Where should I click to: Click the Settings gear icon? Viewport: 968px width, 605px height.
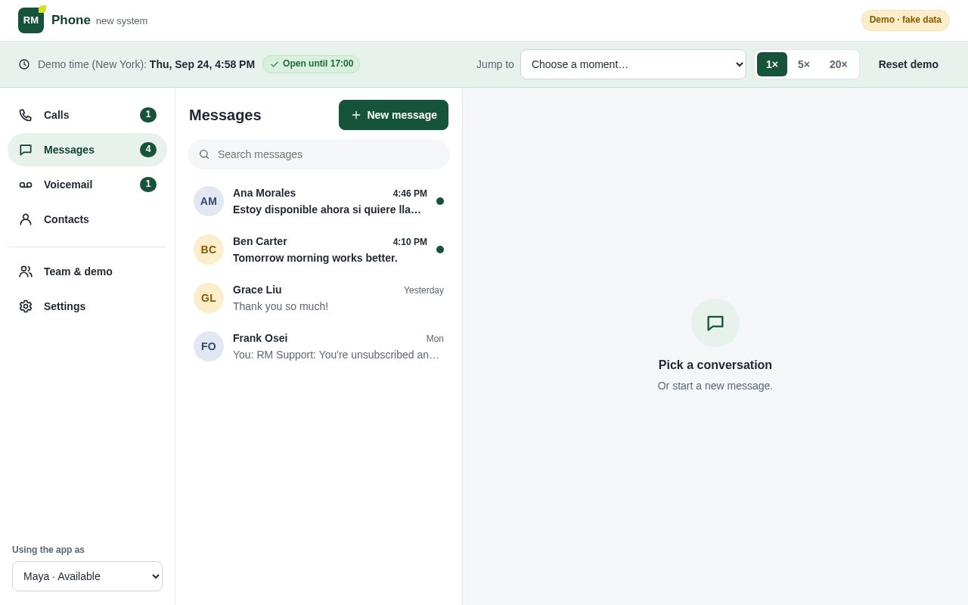26,306
